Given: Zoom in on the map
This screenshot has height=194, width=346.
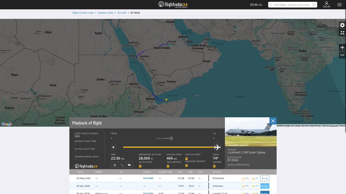Looking at the screenshot, I should pyautogui.click(x=342, y=47).
